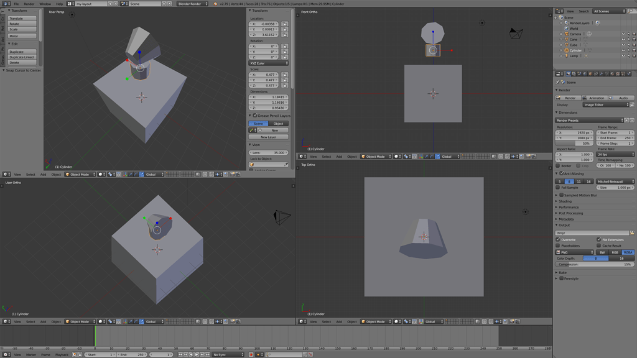This screenshot has width=637, height=358.
Task: Open the Render properties tab icon
Action: point(568,74)
